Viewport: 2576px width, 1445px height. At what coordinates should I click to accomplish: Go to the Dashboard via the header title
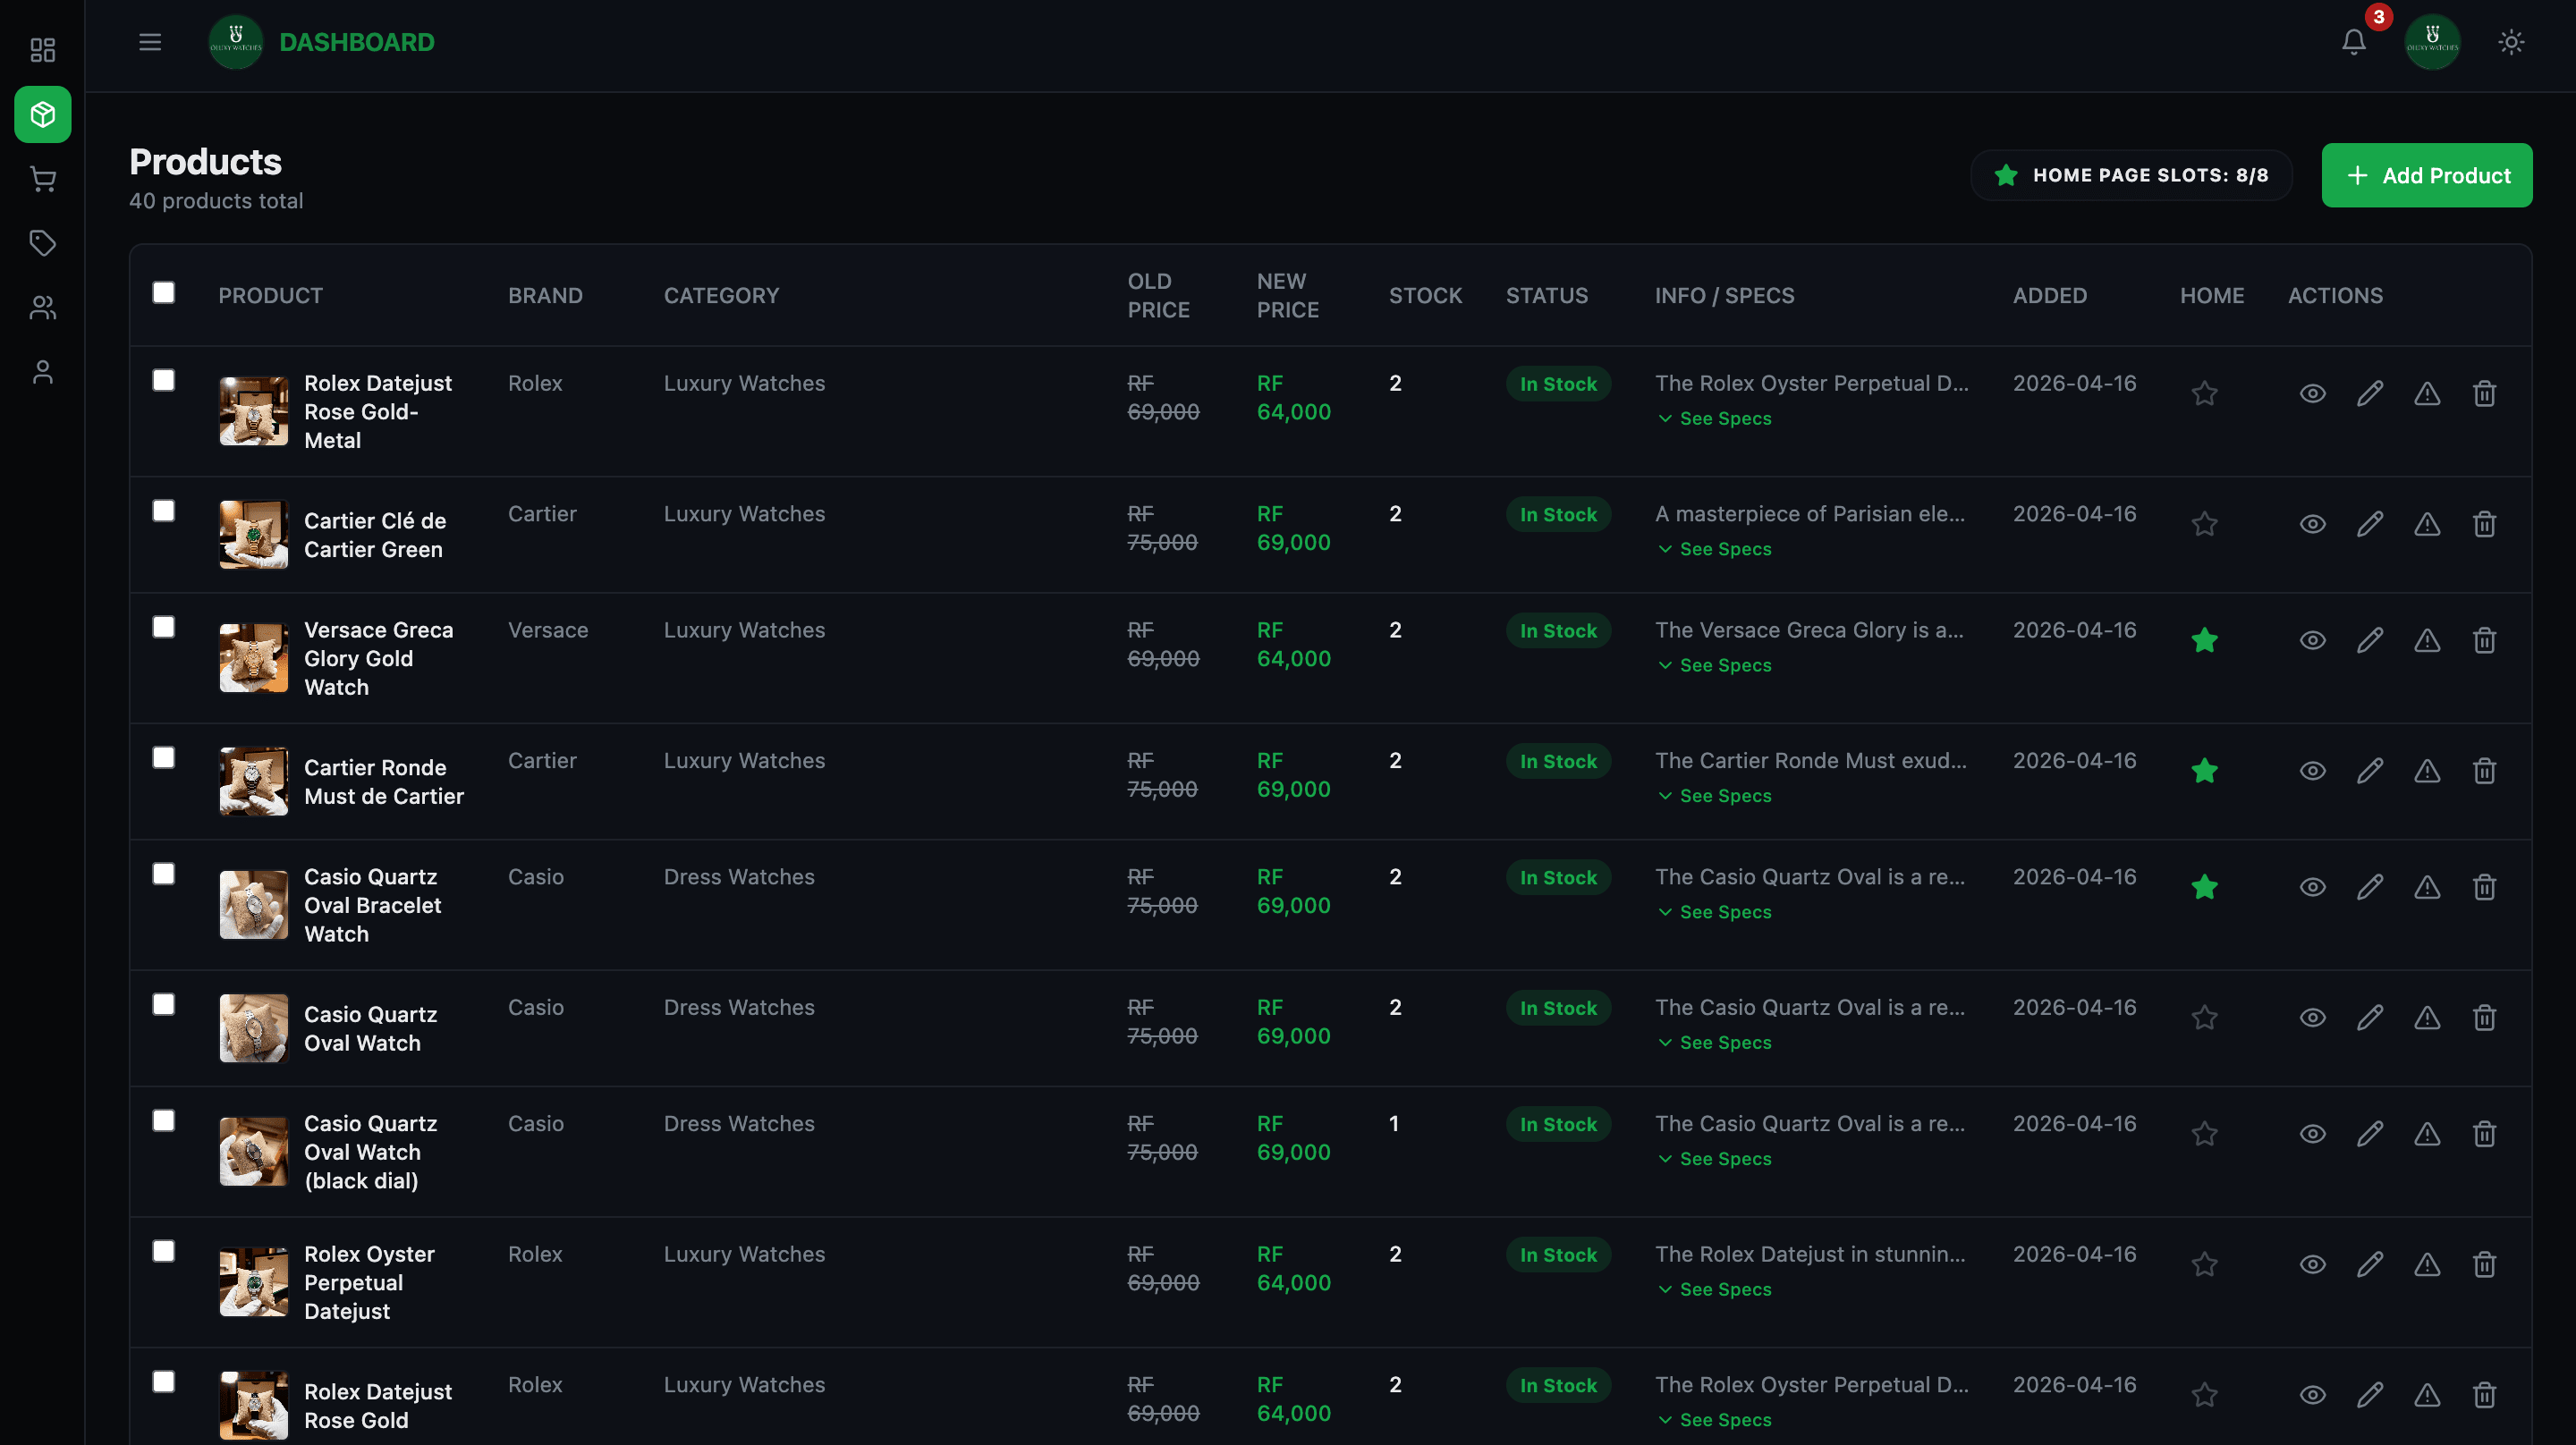[x=357, y=42]
